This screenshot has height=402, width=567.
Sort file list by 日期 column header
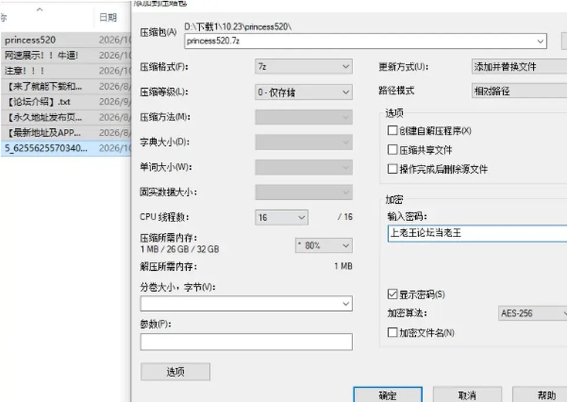click(107, 17)
